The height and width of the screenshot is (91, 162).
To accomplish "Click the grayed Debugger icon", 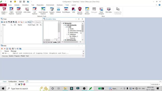I will click(x=94, y=10).
